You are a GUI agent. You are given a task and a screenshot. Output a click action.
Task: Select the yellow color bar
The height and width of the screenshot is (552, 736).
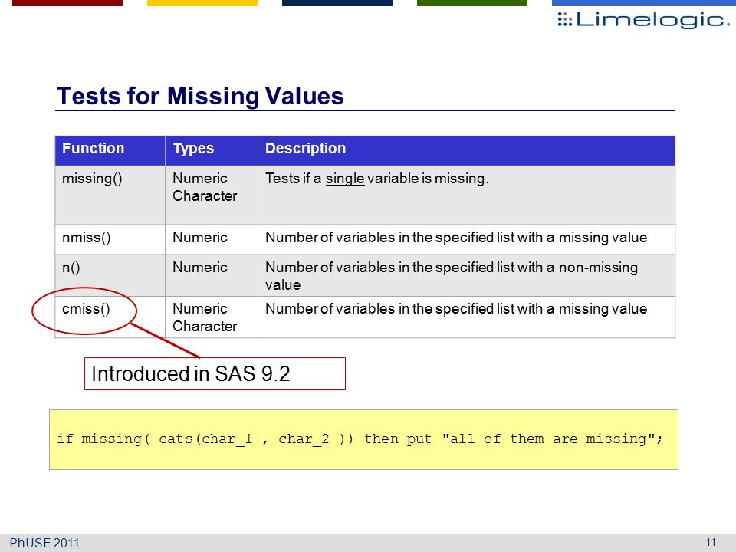pyautogui.click(x=202, y=3)
